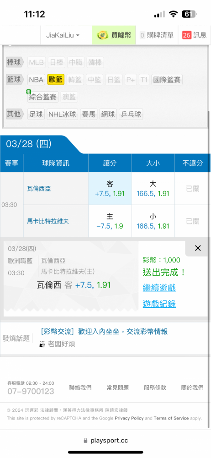Close the bet confirmation with X

click(x=198, y=249)
